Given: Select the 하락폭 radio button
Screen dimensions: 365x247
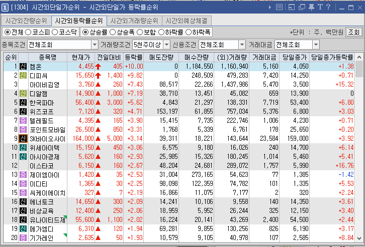Looking at the screenshot, I should tap(189, 32).
